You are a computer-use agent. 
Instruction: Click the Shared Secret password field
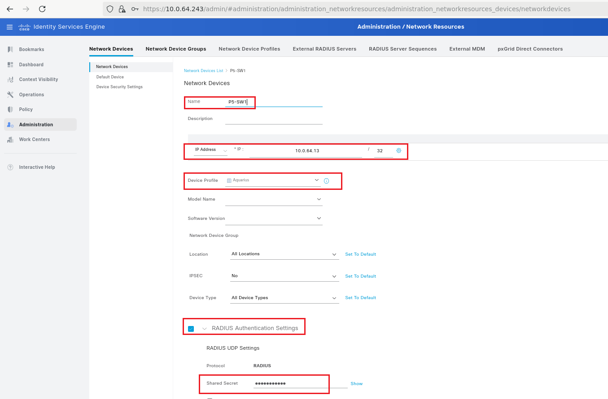pos(300,383)
